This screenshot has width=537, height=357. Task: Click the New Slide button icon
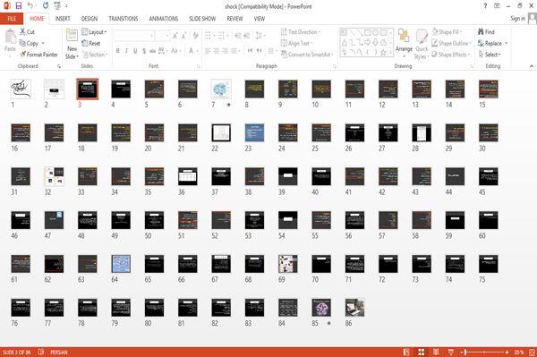72,35
